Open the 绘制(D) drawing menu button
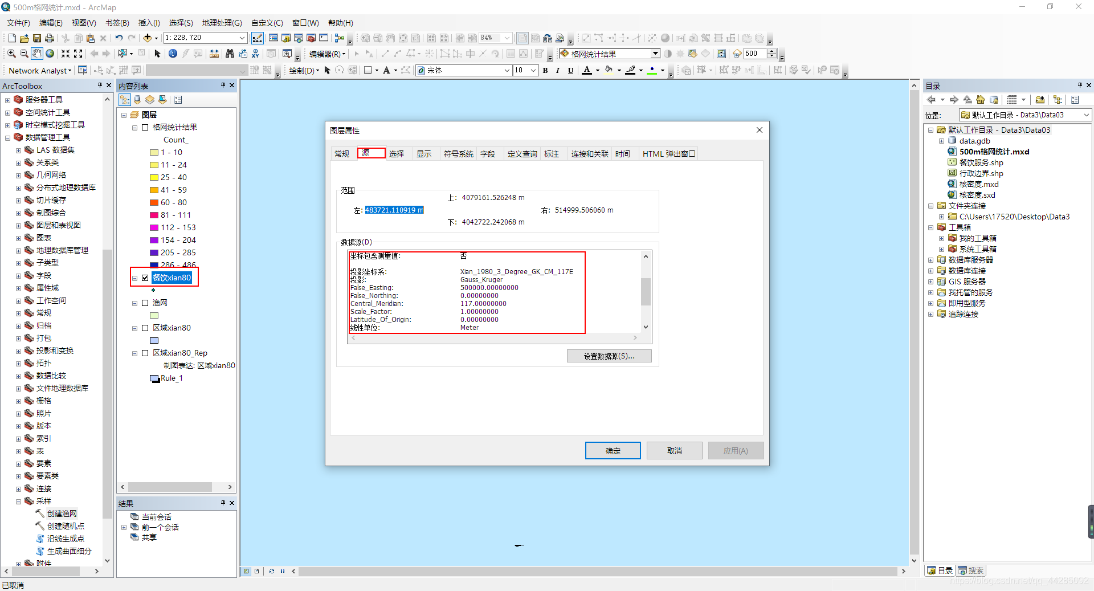This screenshot has width=1094, height=591. click(x=304, y=71)
